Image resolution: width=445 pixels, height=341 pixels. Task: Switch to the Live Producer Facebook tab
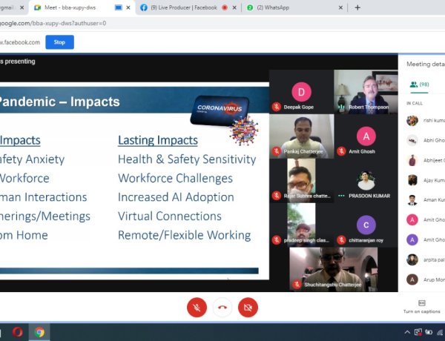185,7
